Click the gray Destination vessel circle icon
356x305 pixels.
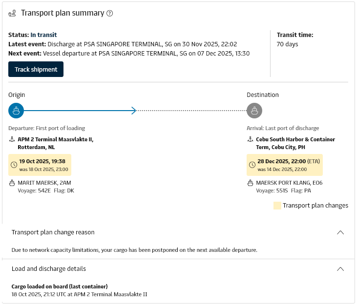[254, 111]
